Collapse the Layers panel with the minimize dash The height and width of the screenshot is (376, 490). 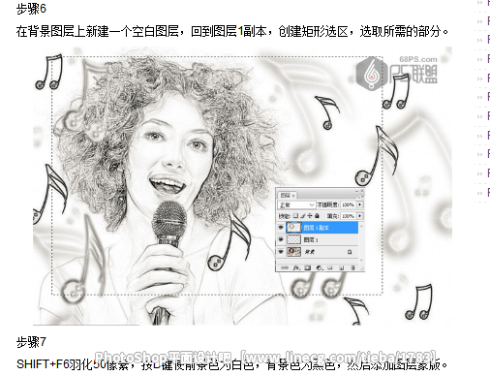356,191
